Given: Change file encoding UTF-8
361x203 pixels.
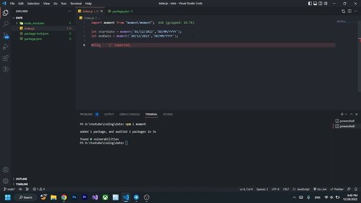Looking at the screenshot, I should (x=275, y=189).
